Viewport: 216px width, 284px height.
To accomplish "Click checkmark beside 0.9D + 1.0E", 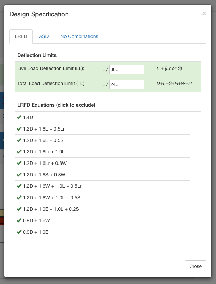I will pos(19,232).
